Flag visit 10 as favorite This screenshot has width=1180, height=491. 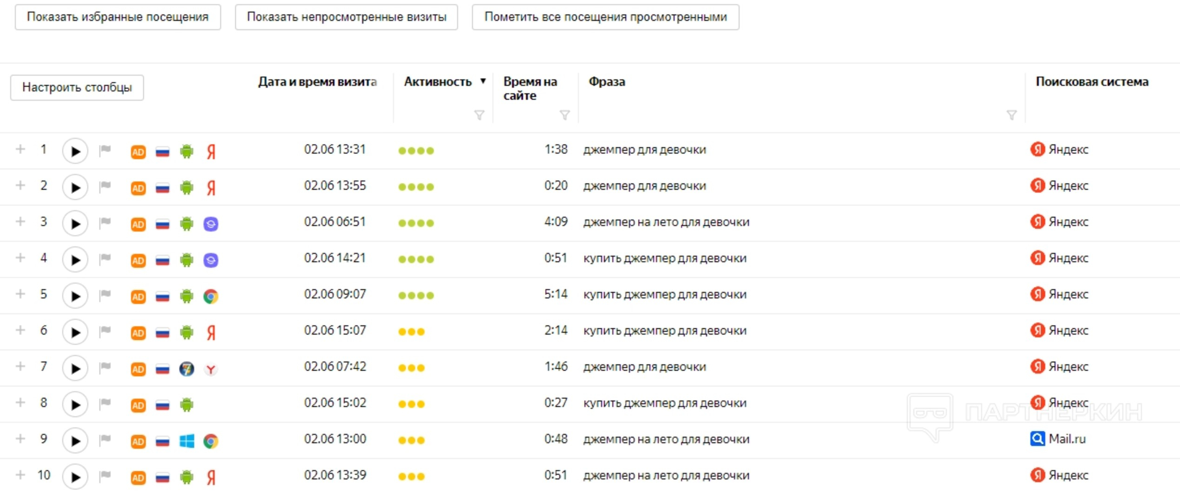point(105,476)
